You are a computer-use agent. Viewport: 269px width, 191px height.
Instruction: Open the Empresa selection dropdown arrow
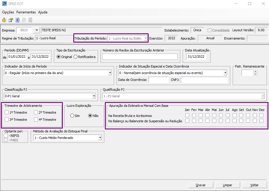click(37, 30)
